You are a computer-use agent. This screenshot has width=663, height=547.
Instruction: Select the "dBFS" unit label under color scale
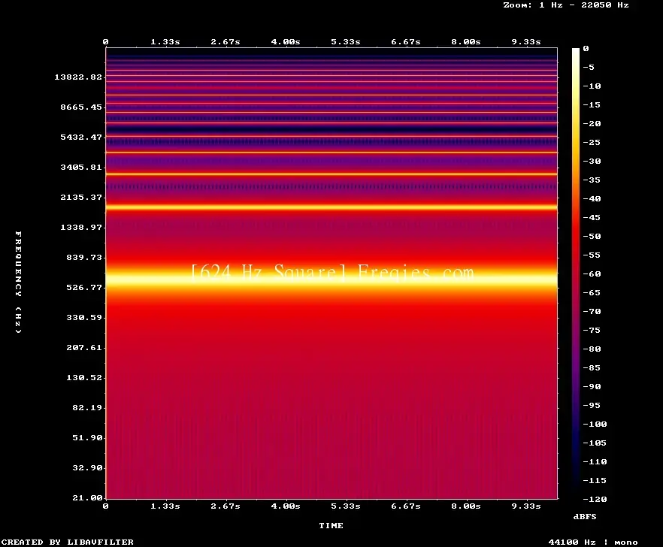pos(585,516)
